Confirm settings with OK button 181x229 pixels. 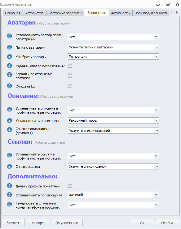[x=142, y=223]
